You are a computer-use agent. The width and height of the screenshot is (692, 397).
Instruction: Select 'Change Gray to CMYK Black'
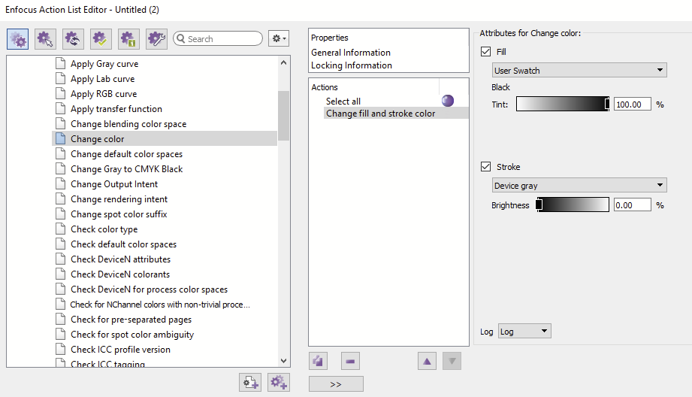(x=126, y=169)
